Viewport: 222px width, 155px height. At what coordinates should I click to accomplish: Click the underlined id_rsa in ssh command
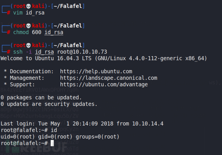pyautogui.click(x=44, y=52)
